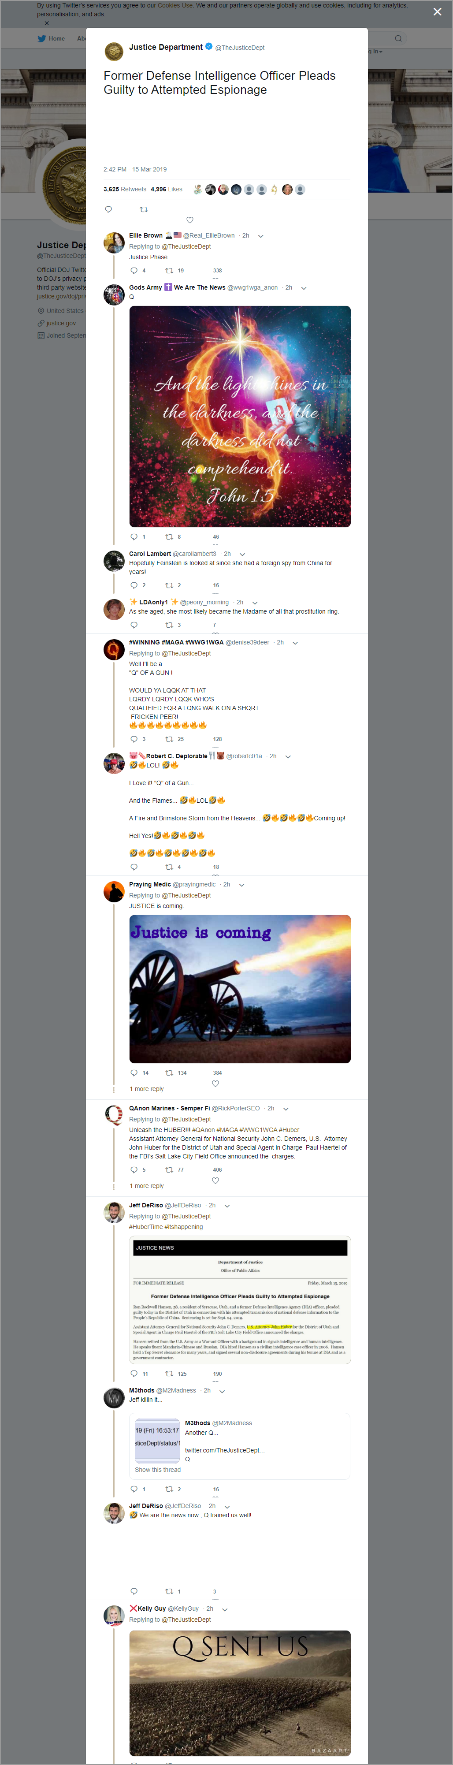The height and width of the screenshot is (1765, 453).
Task: View the 3,625 Retweets list
Action: (125, 189)
